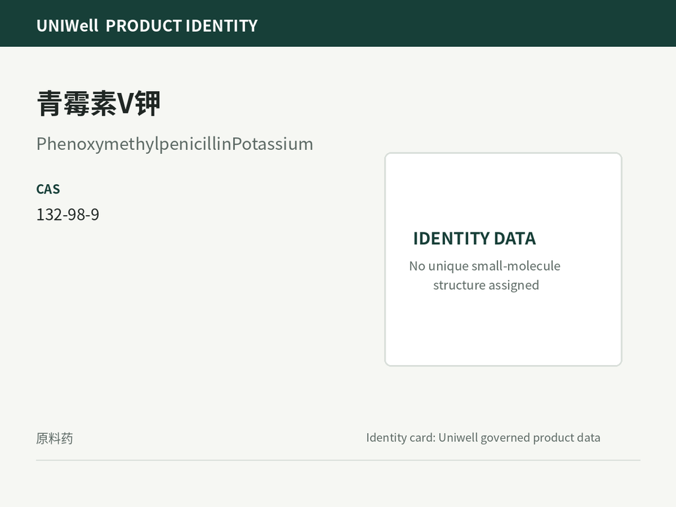
Task: Click the word 'IDENTITY' in header bar
Action: (222, 26)
